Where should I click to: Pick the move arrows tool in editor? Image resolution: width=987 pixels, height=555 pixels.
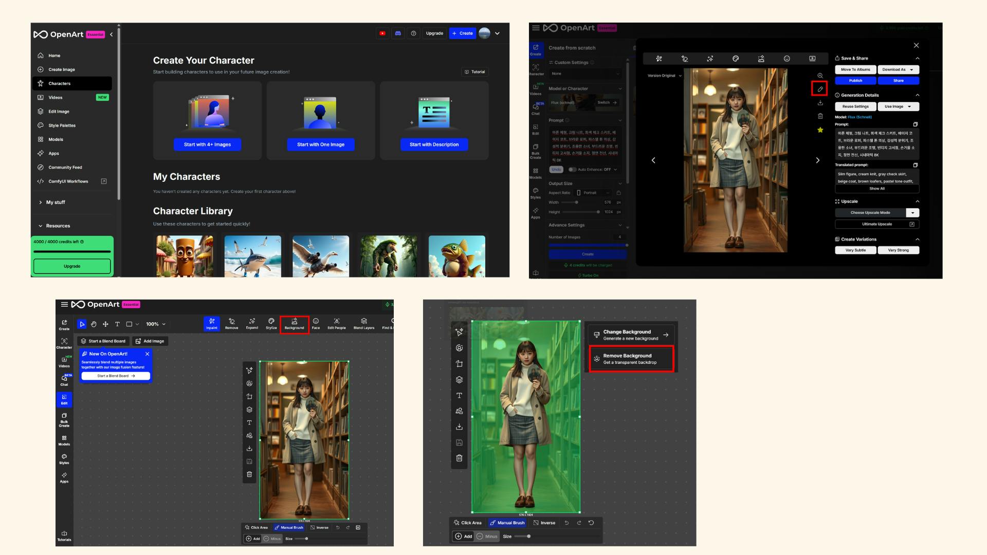(105, 324)
